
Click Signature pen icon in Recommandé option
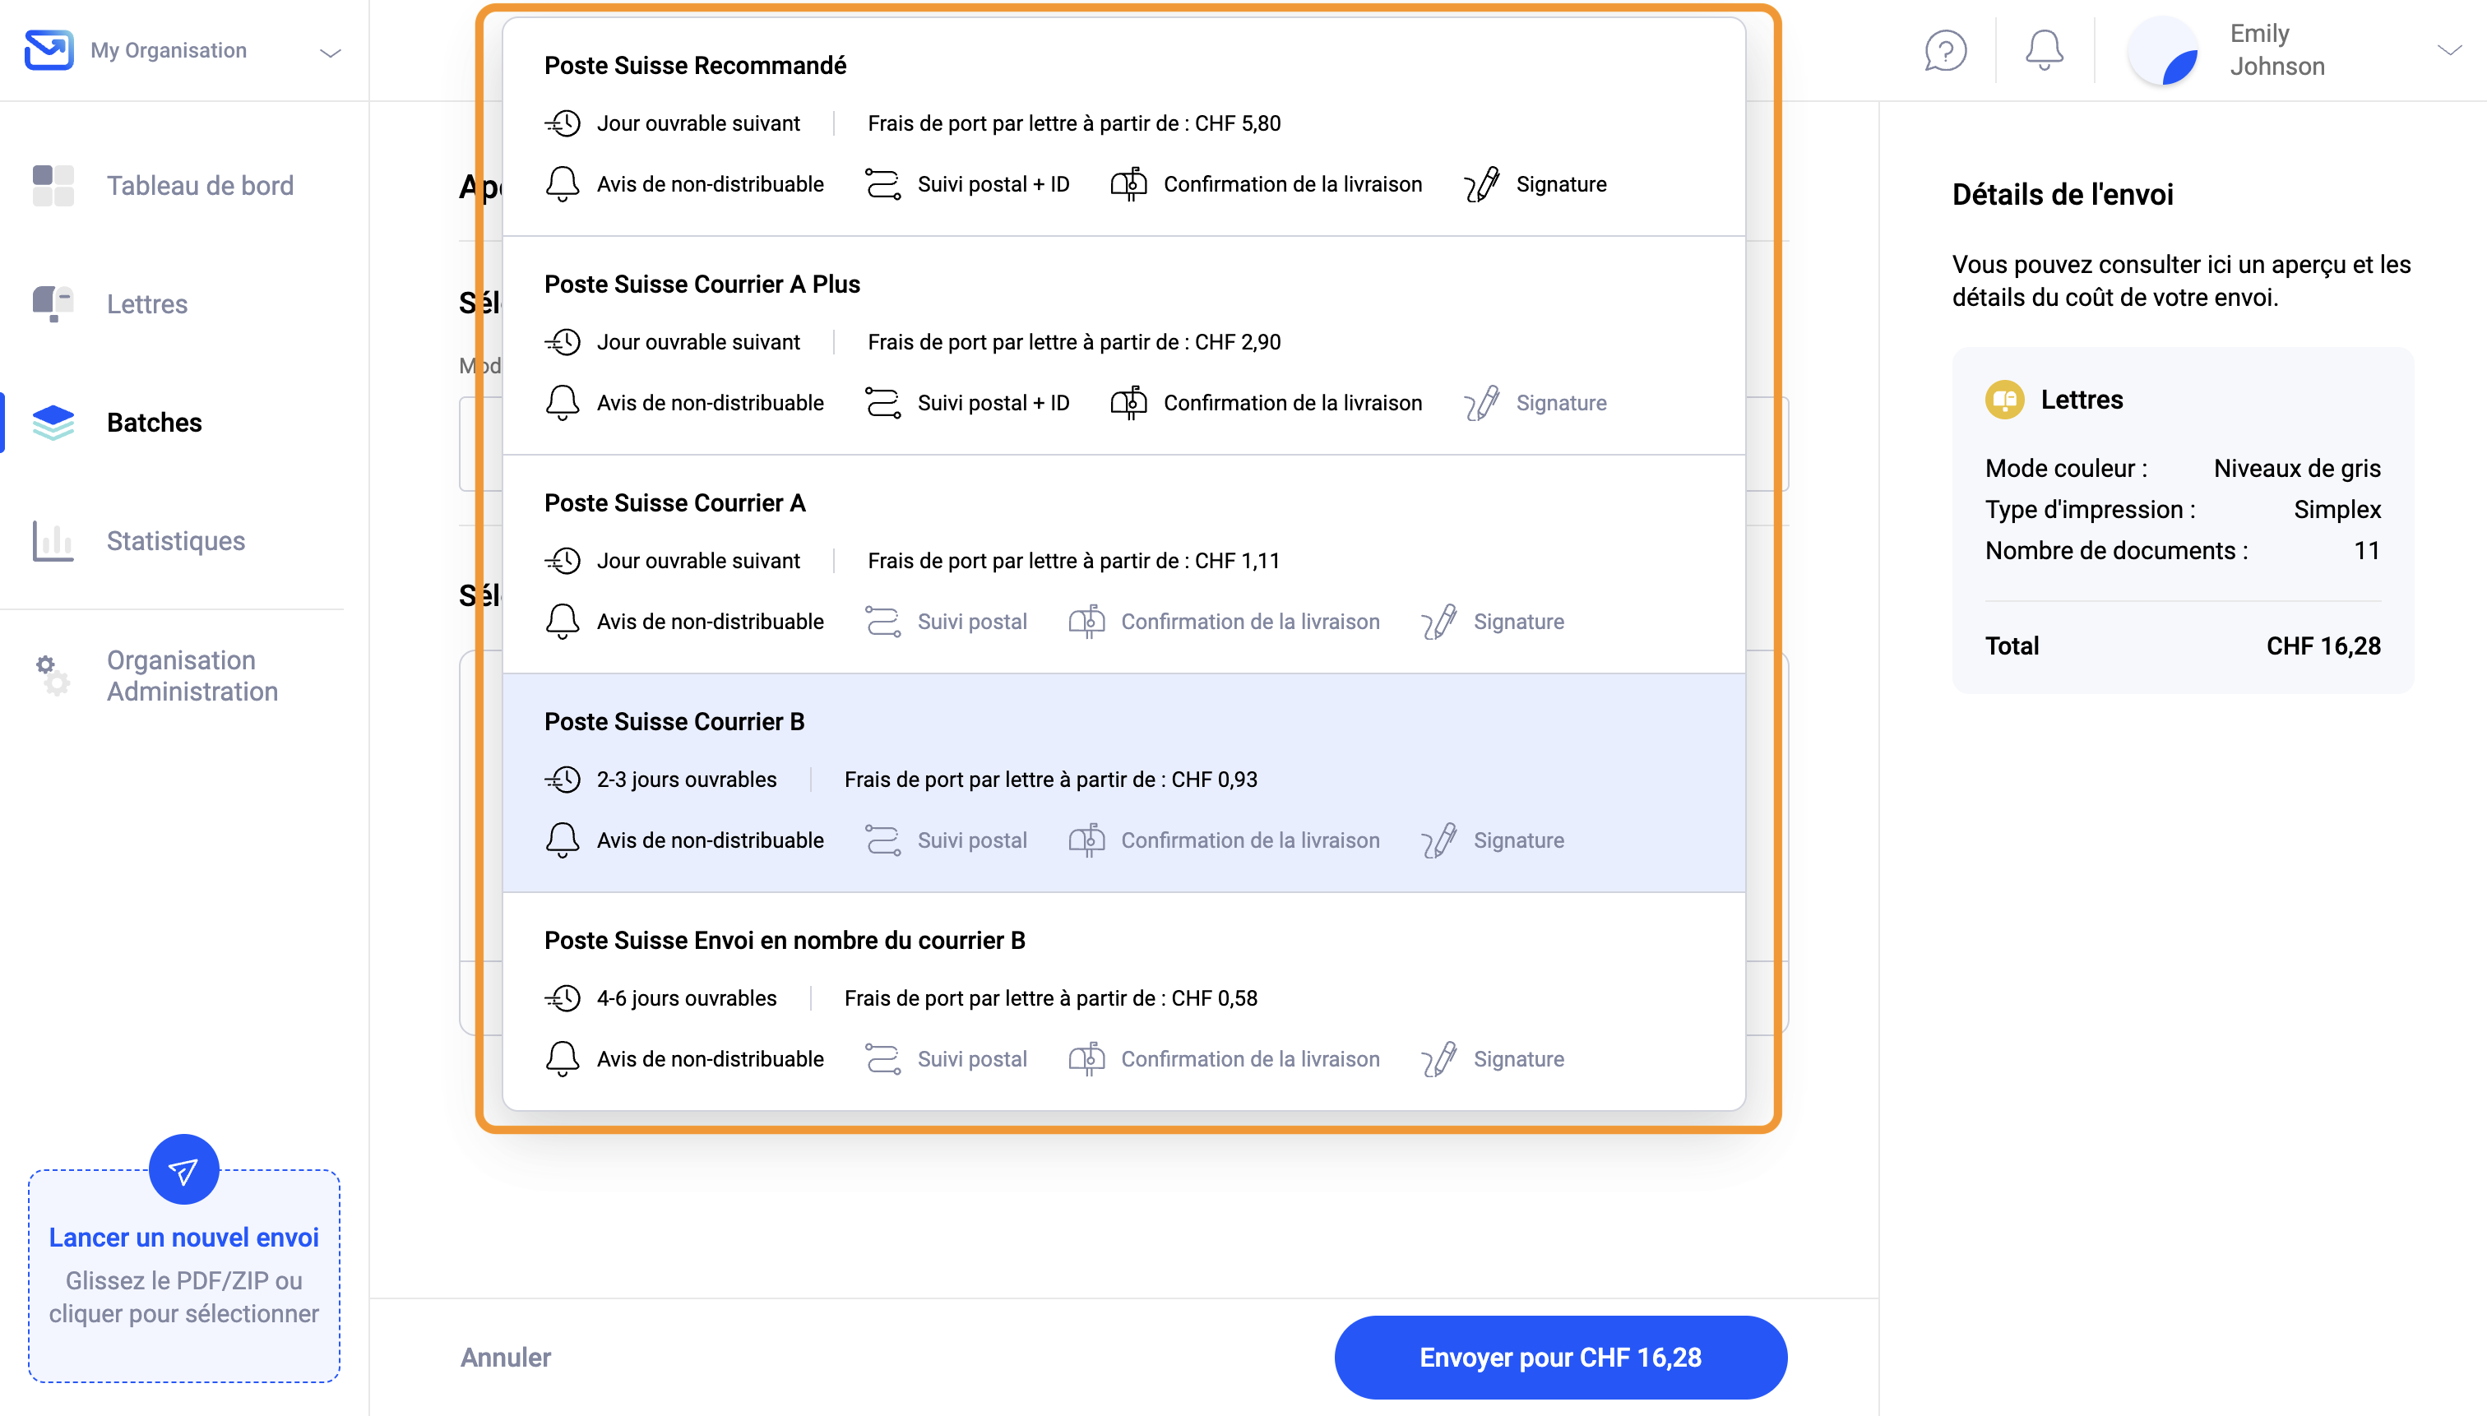1481,184
